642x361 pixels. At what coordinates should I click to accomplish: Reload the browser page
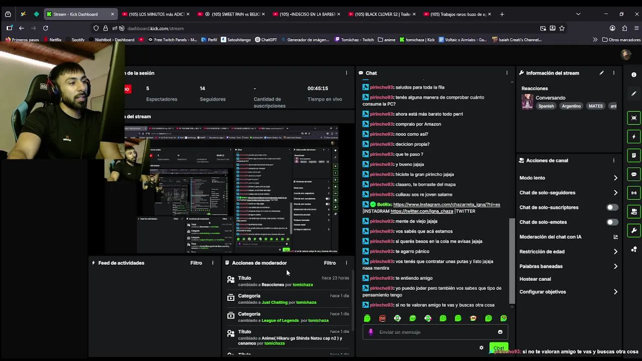click(x=46, y=28)
